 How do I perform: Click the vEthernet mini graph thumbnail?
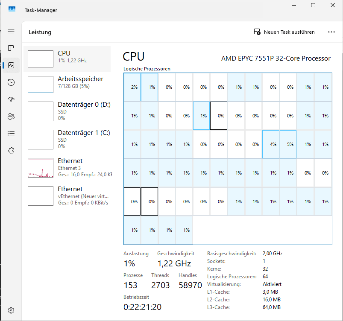pyautogui.click(x=41, y=196)
